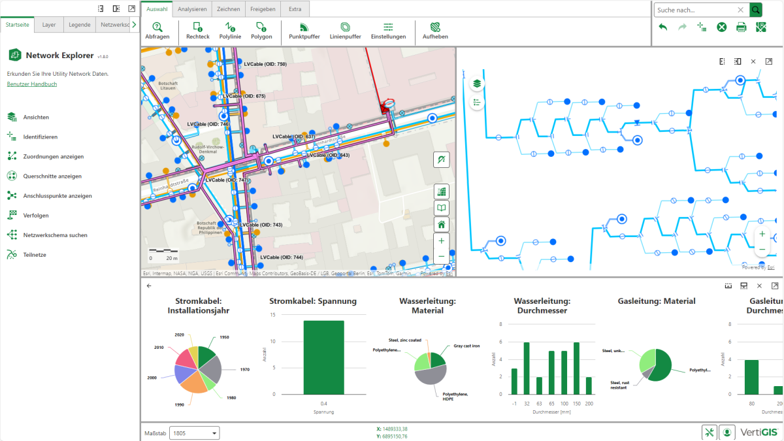
Task: Activate the Punktpuffer tool
Action: coord(304,31)
